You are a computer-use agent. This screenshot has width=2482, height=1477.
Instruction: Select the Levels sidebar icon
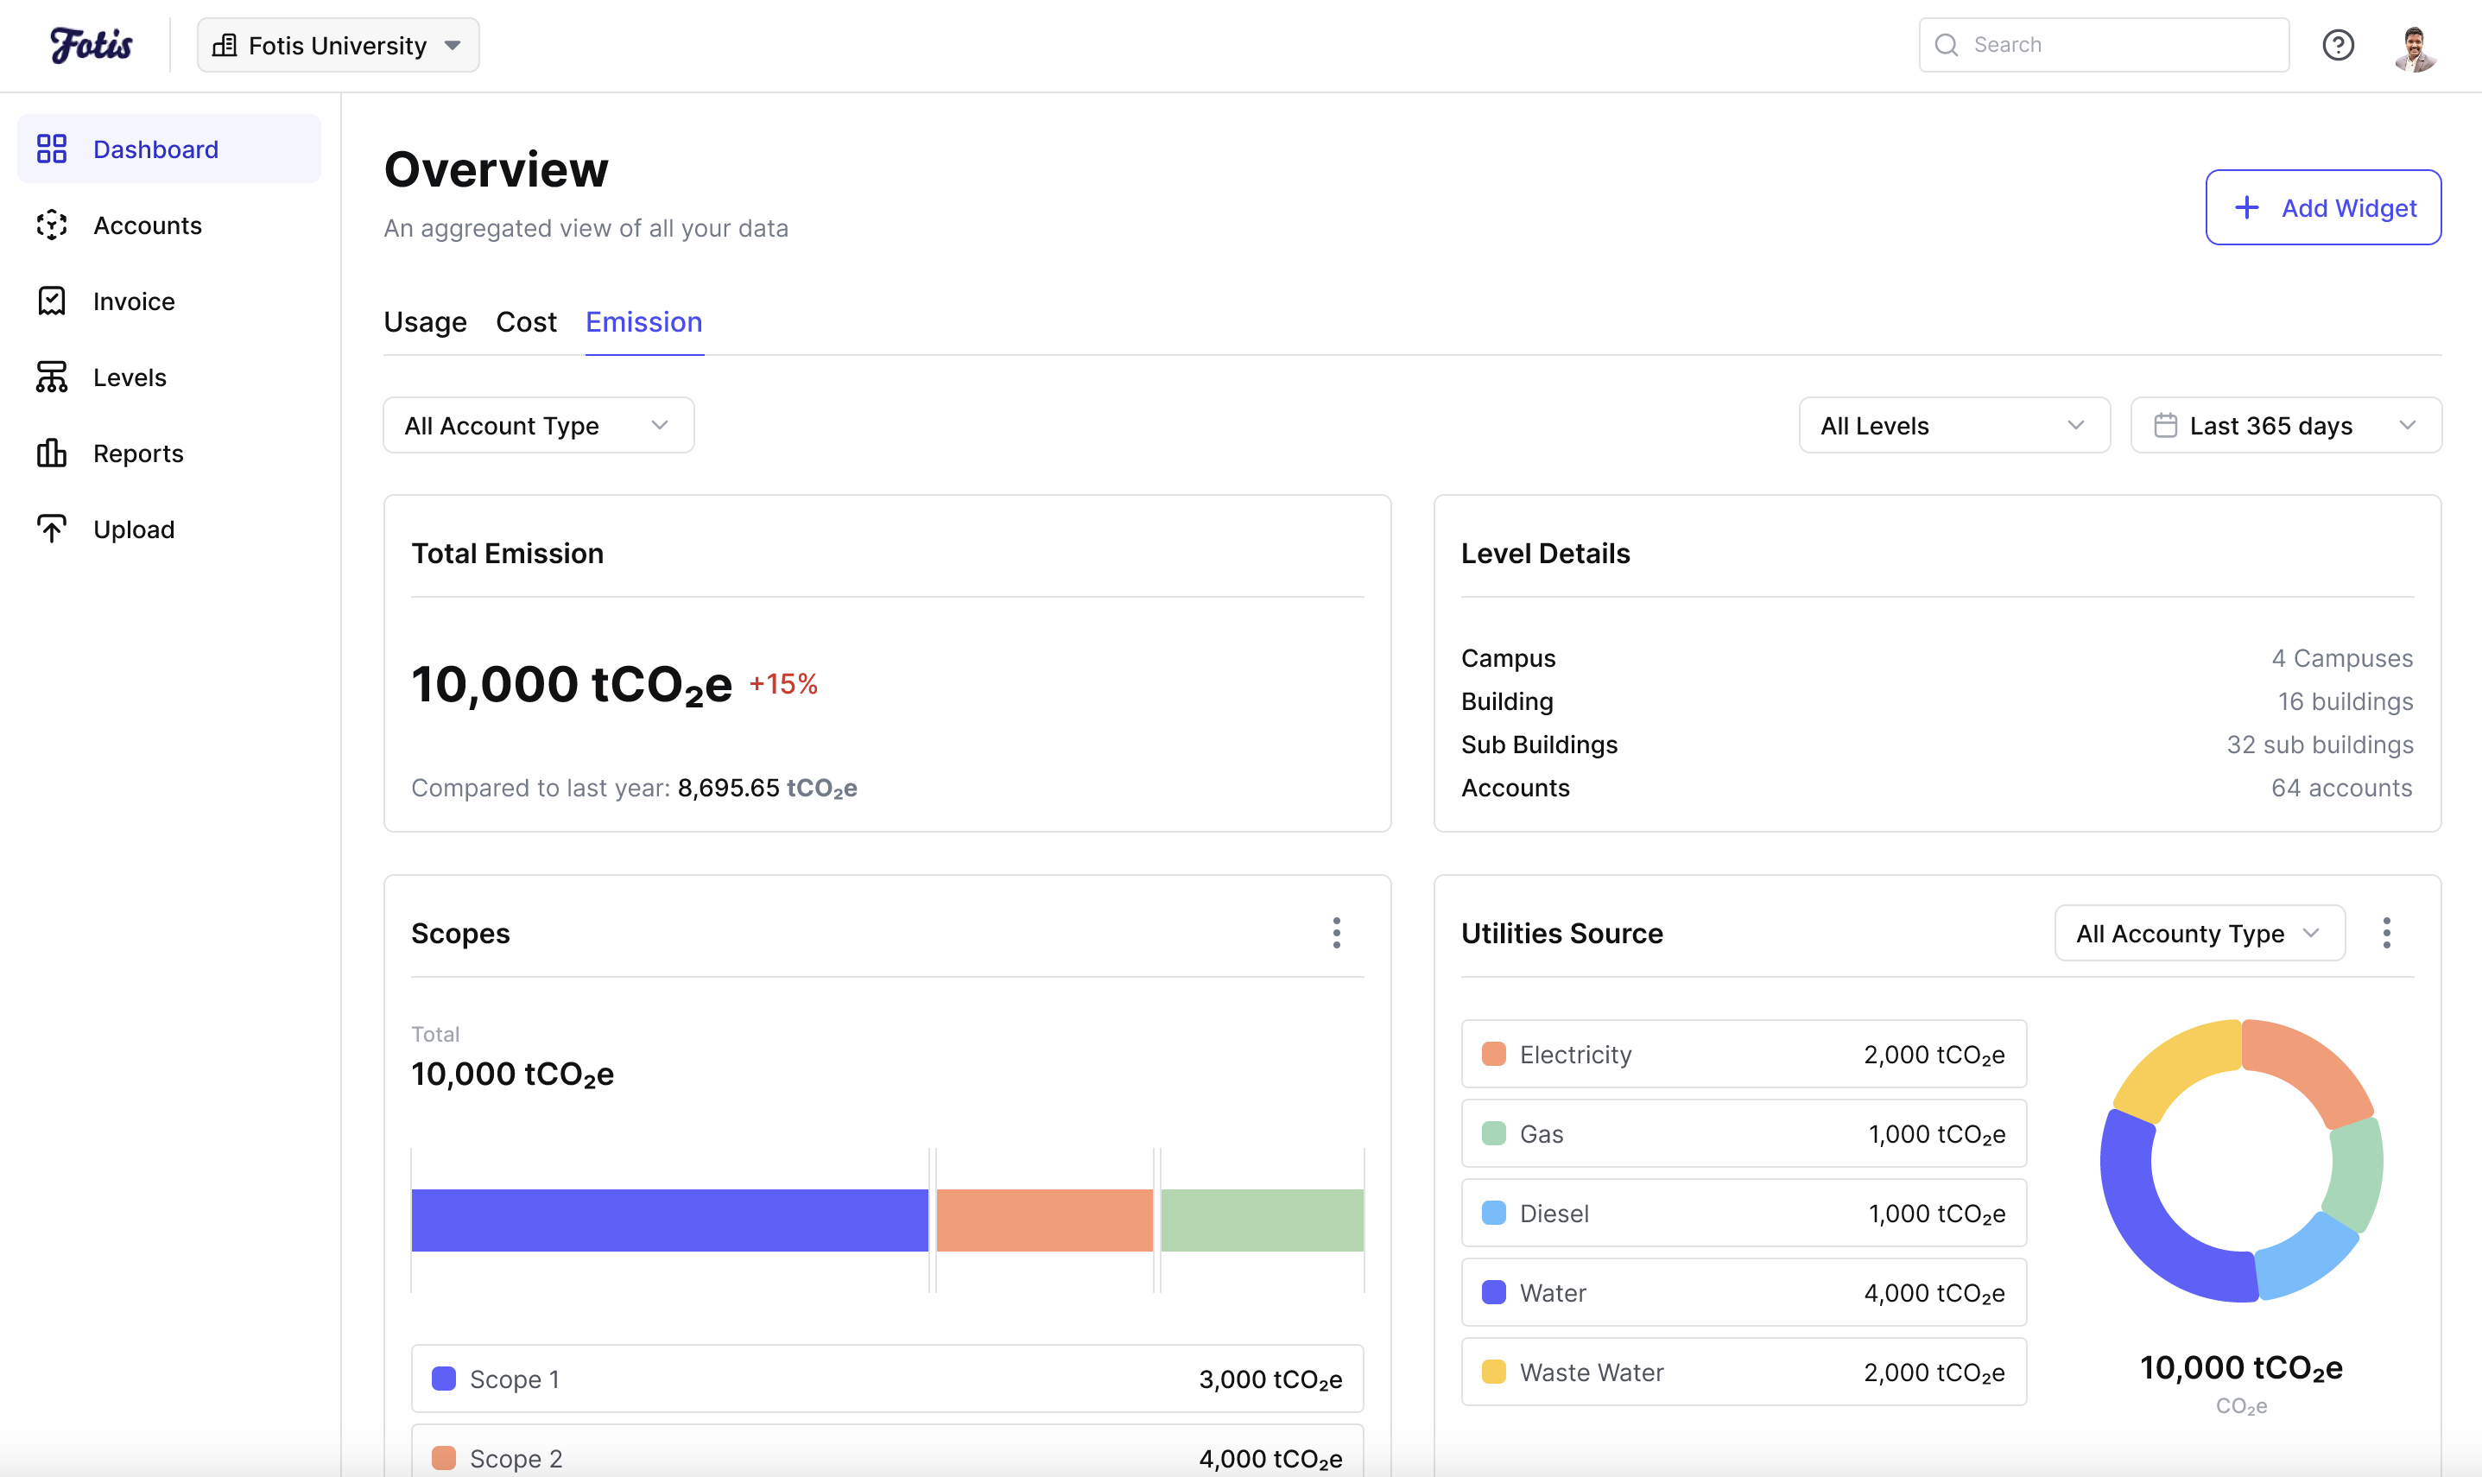pos(52,377)
